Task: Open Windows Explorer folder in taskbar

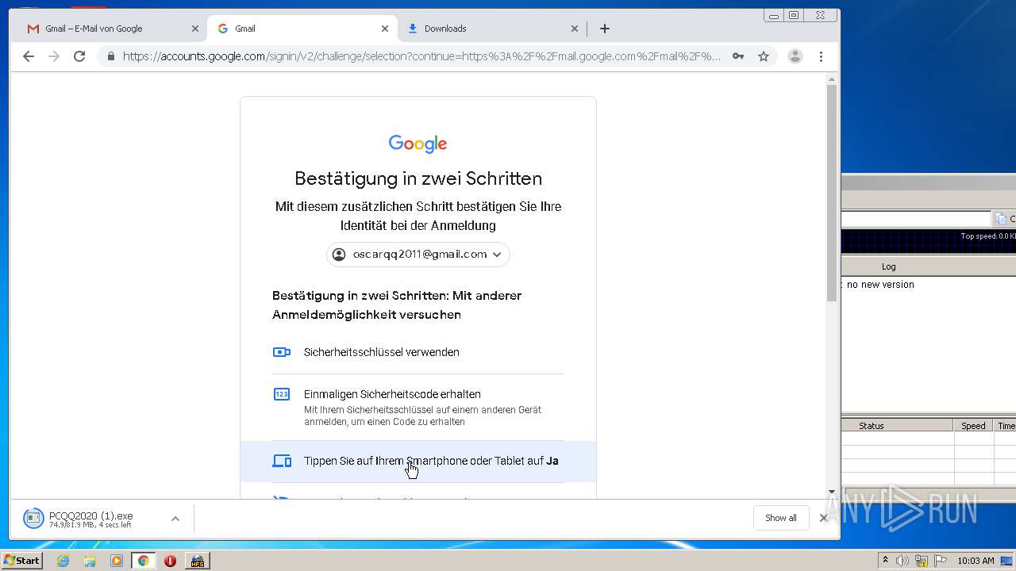Action: 90,561
